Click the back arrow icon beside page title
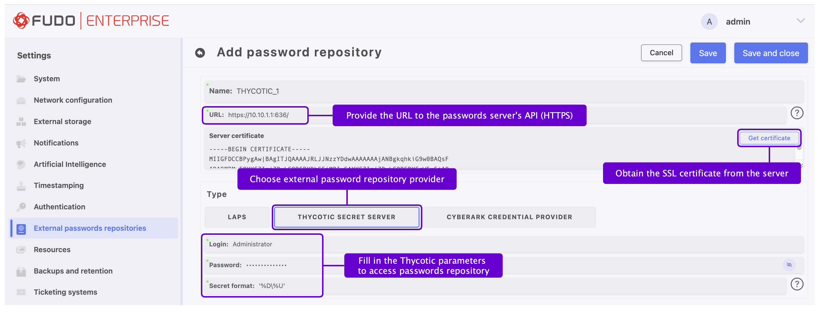The height and width of the screenshot is (312, 819). (x=200, y=53)
